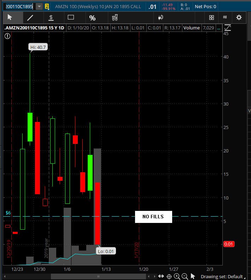Click the .AMZN200110C1895 15 Y 1D title
Viewport: 251px width, 280px height.
pos(34,28)
